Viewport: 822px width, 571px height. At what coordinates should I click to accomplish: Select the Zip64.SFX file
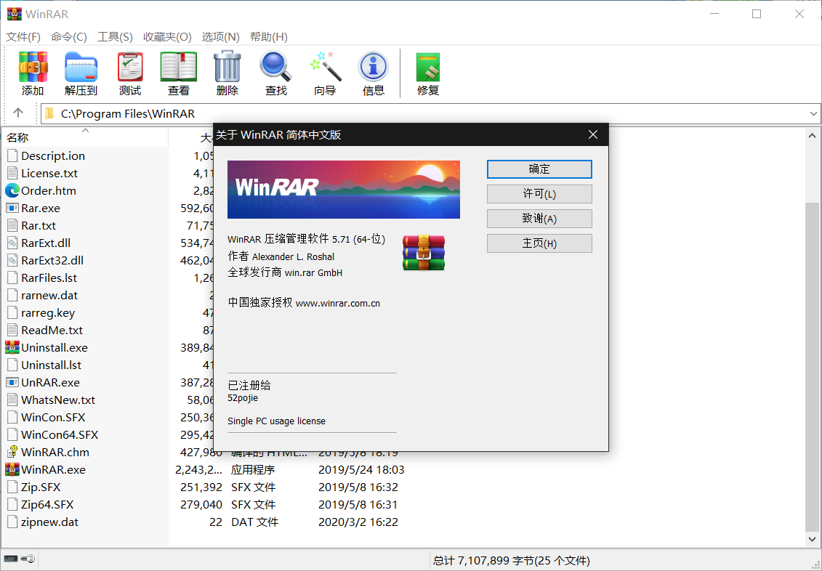click(47, 504)
